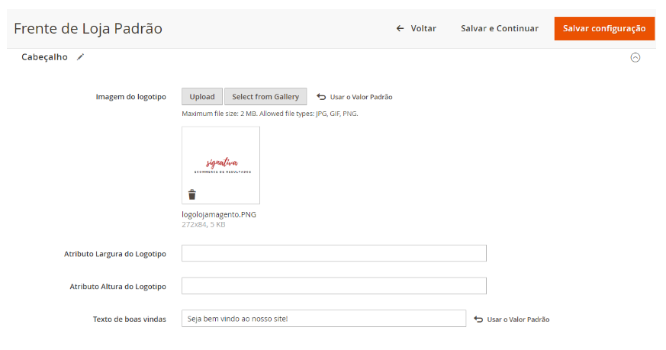This screenshot has width=666, height=350.
Task: Click the undo arrow icon beside logo upload buttons
Action: (x=321, y=97)
